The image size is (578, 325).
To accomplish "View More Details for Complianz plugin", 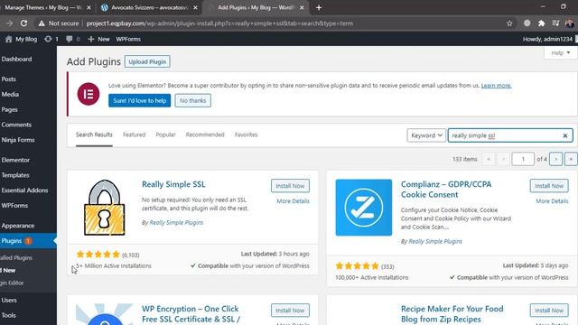I will click(552, 201).
